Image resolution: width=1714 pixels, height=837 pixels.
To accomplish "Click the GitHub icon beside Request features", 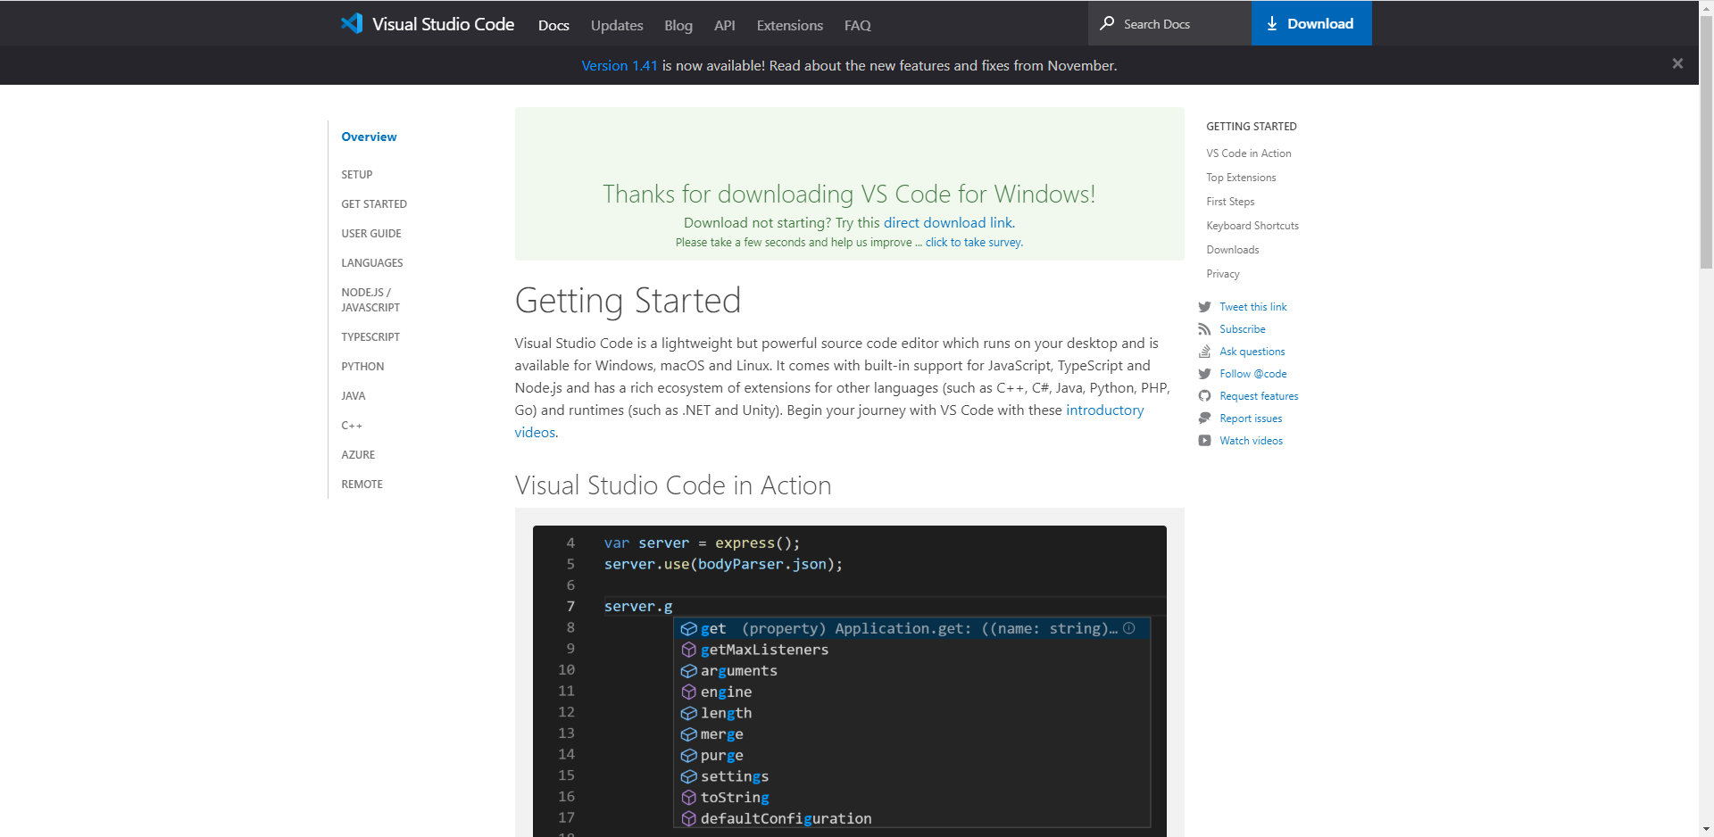I will coord(1204,396).
